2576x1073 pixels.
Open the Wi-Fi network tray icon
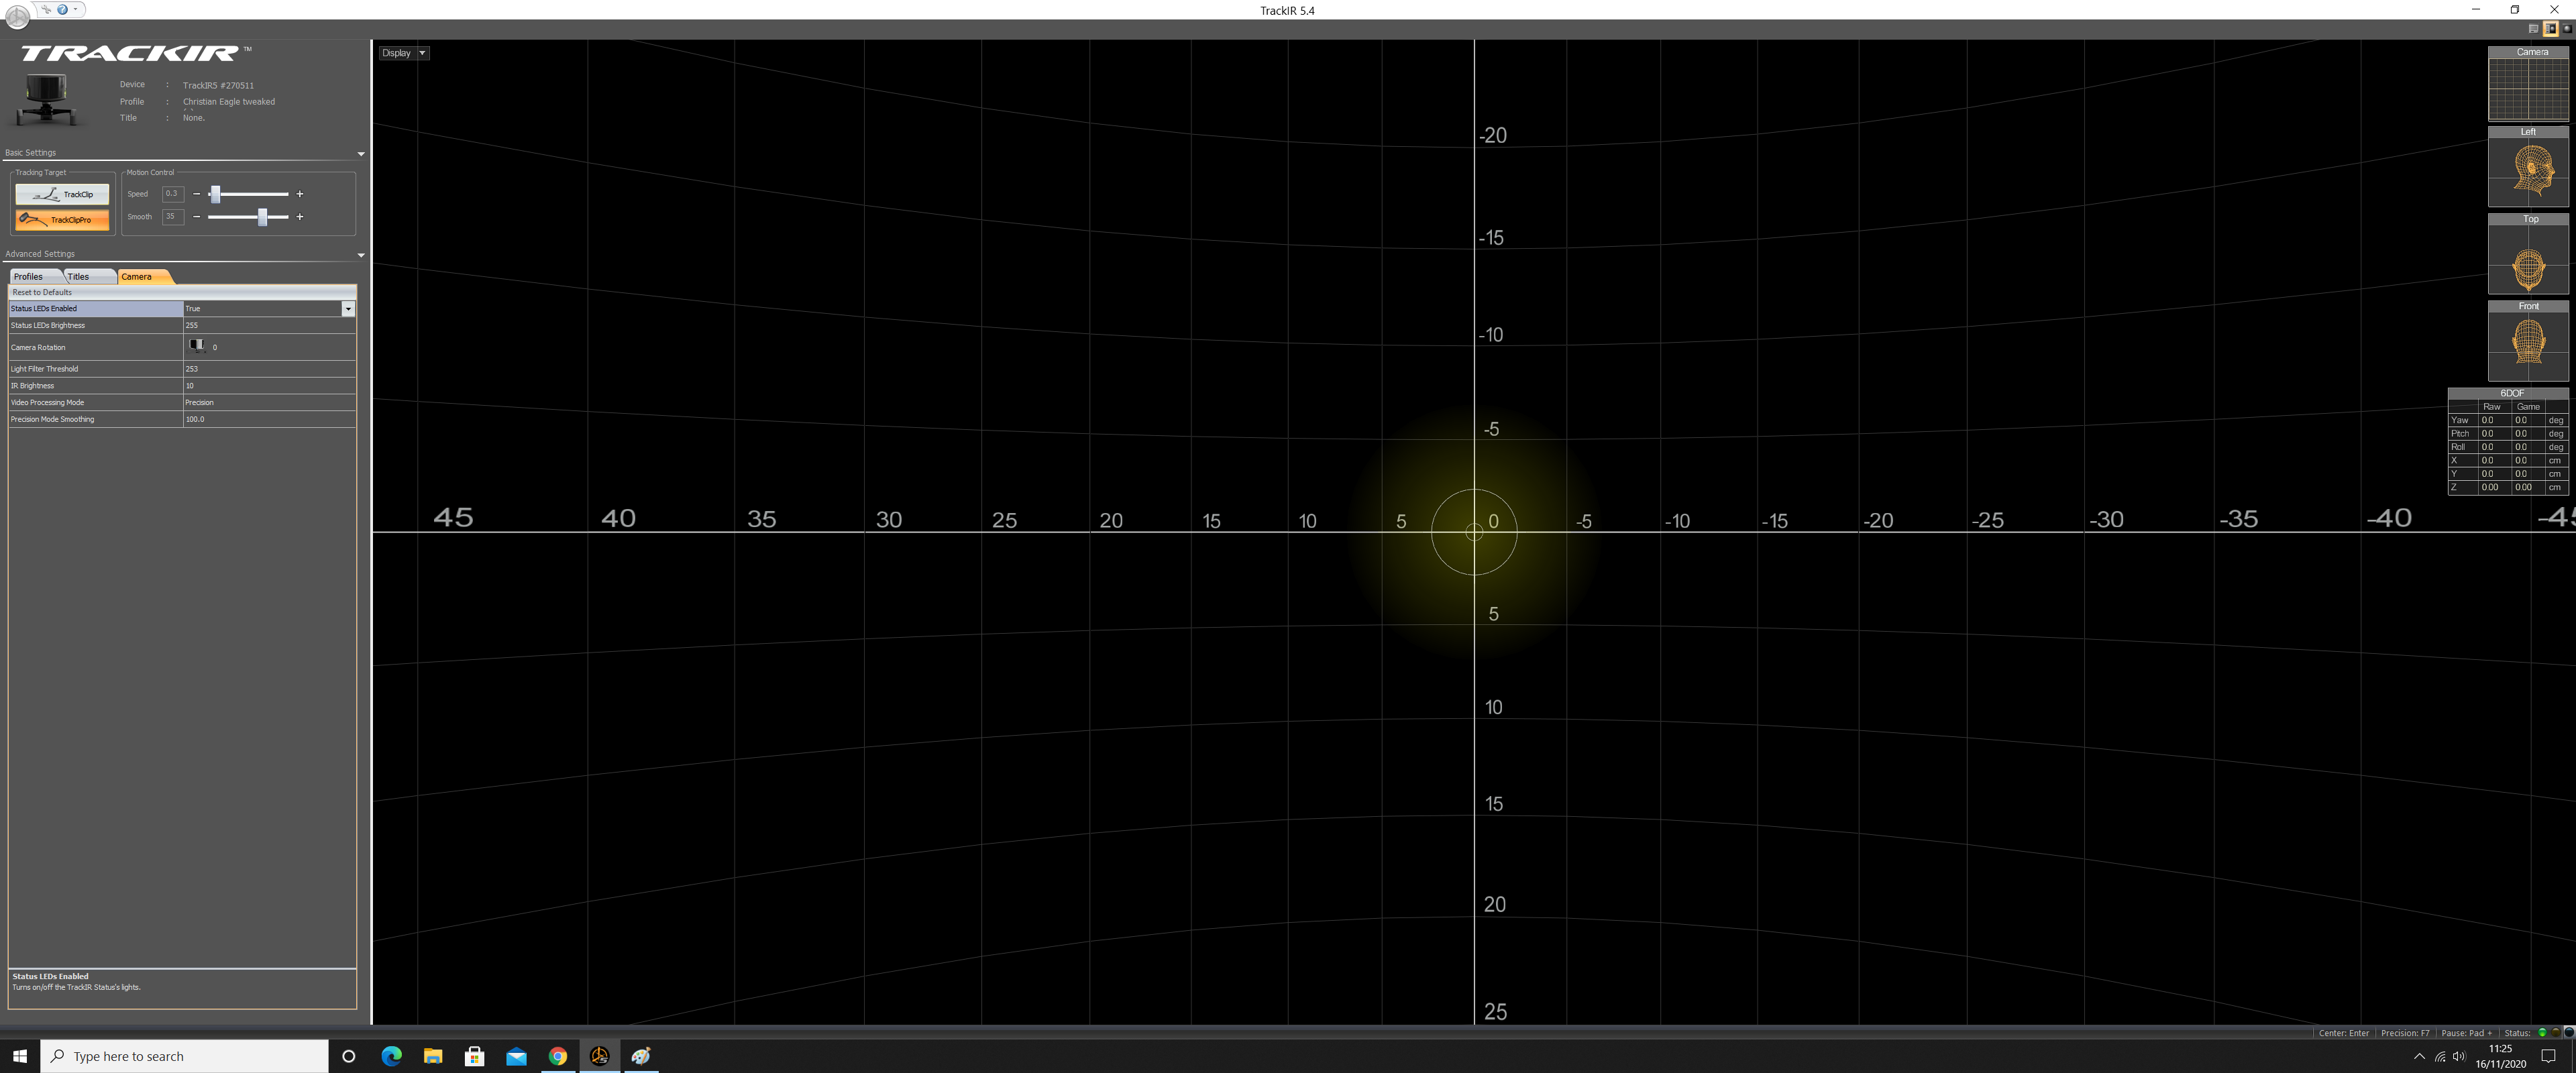pos(2441,1056)
